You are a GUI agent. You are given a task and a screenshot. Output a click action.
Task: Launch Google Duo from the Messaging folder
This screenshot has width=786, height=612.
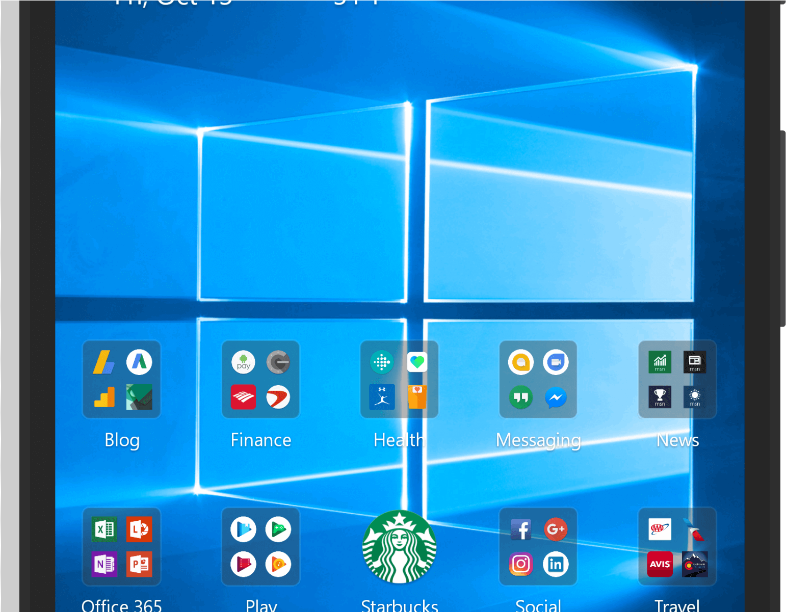coord(556,362)
